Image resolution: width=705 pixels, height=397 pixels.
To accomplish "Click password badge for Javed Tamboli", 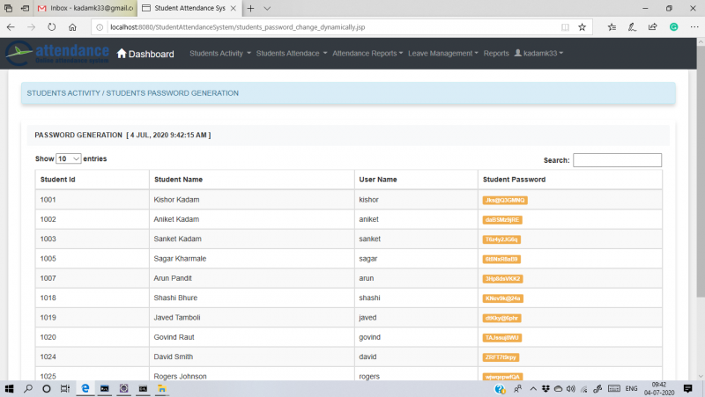I will point(501,318).
